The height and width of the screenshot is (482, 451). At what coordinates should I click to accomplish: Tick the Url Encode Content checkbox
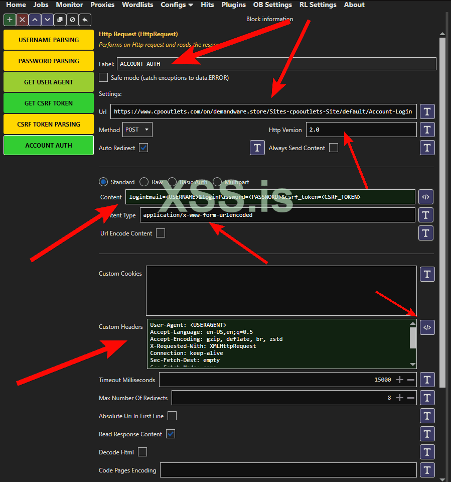[x=161, y=233]
